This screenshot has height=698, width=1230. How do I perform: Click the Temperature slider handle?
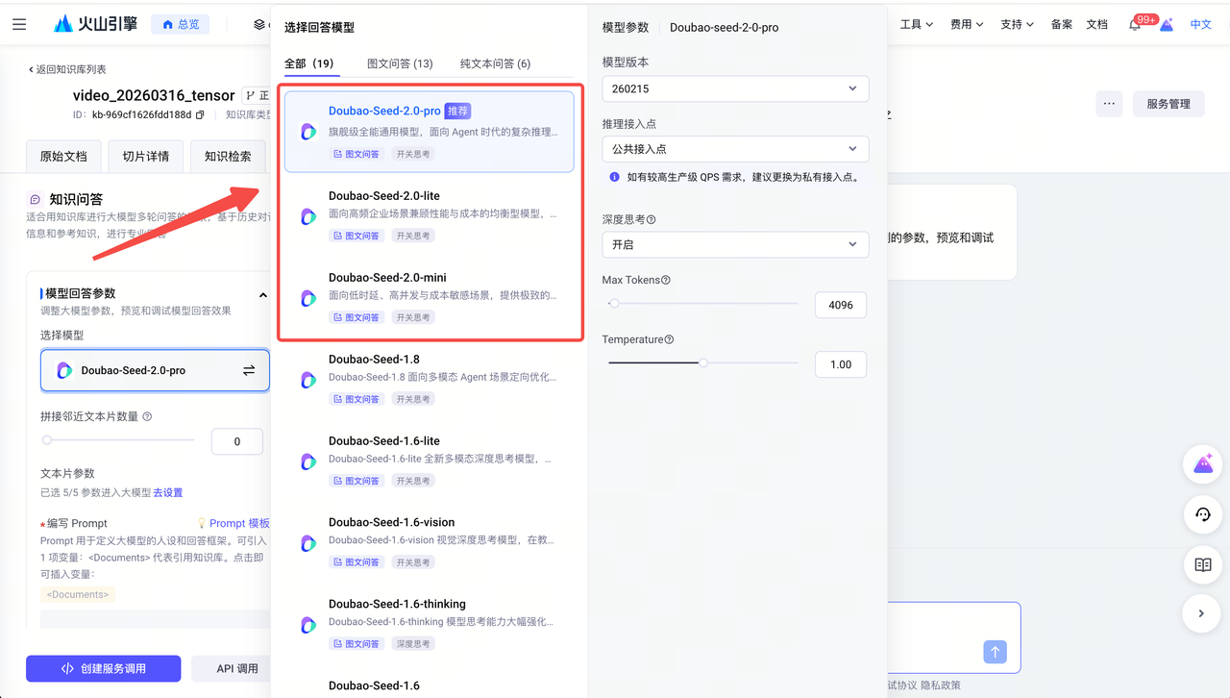[x=703, y=362]
